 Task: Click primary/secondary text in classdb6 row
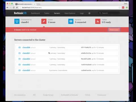click(x=57, y=47)
